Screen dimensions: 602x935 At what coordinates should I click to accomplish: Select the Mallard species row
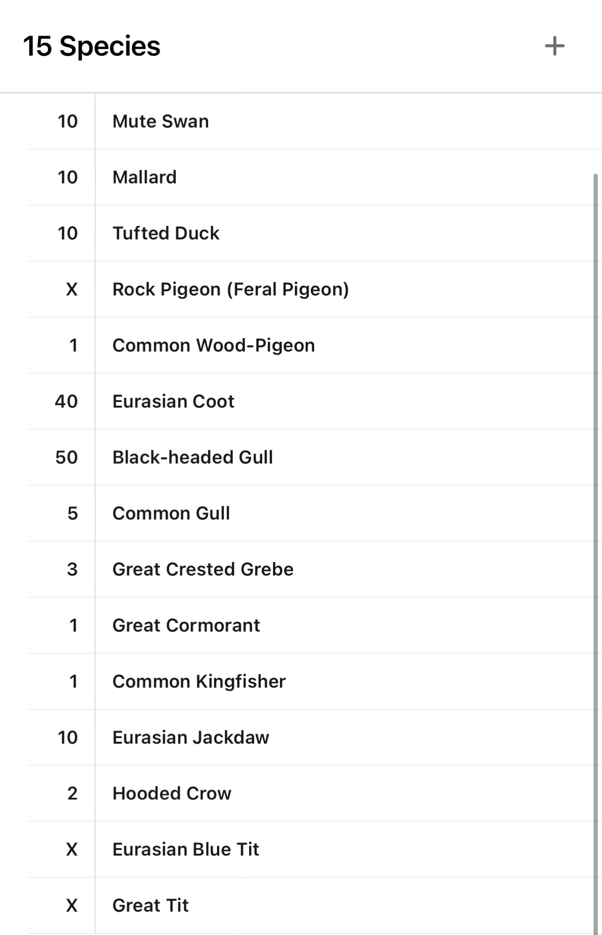click(144, 178)
